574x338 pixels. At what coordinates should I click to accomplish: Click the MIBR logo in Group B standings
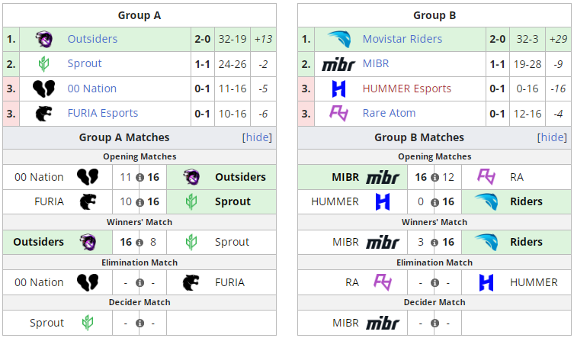point(338,64)
